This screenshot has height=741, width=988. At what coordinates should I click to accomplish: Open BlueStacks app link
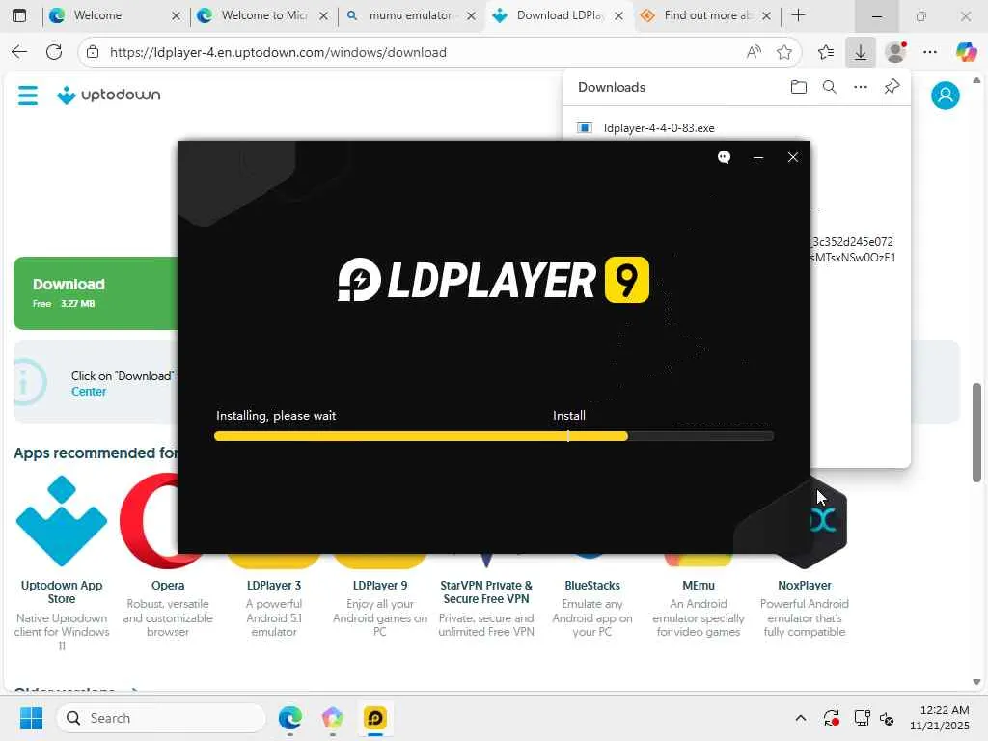coord(592,586)
